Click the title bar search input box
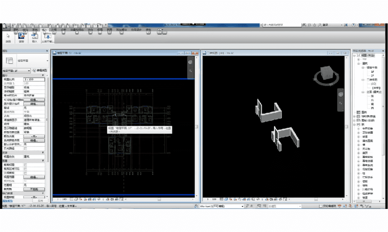The height and width of the screenshot is (232, 388). click(281, 25)
